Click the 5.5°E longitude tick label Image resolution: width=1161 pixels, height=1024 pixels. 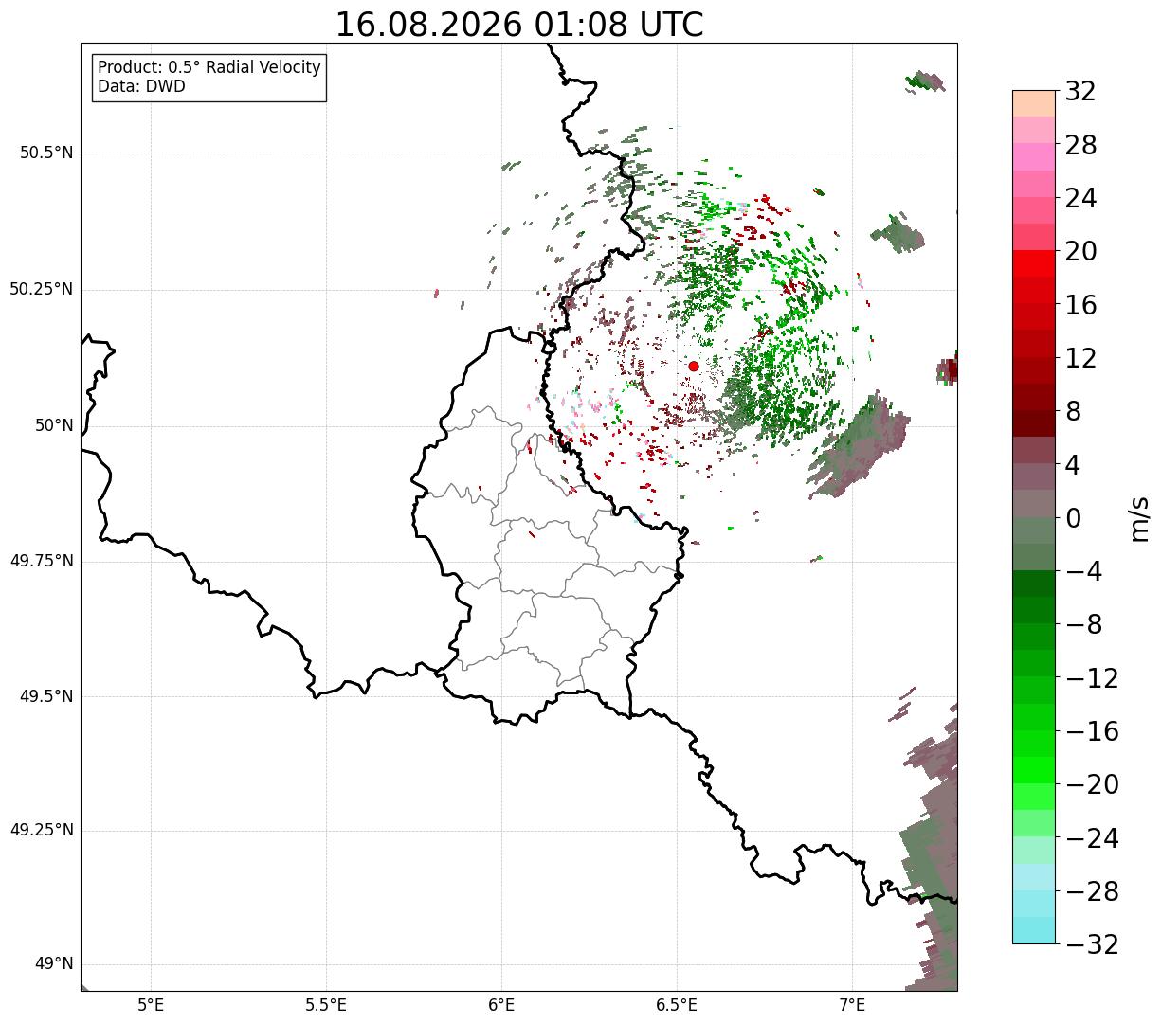pyautogui.click(x=326, y=1005)
